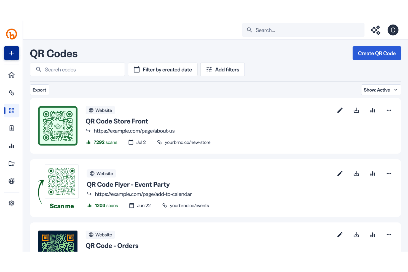Edit QR Code Store Front with pencil
Image resolution: width=408 pixels, height=272 pixels.
pyautogui.click(x=340, y=110)
